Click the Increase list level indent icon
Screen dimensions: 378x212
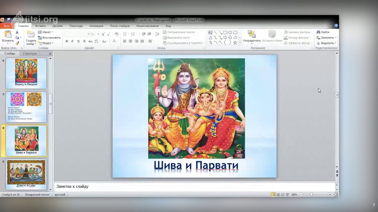(149, 34)
